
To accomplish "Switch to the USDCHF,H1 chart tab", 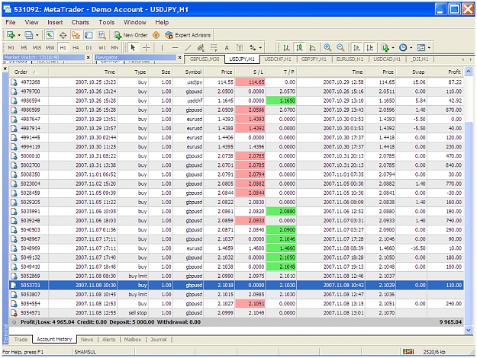I will pyautogui.click(x=278, y=59).
